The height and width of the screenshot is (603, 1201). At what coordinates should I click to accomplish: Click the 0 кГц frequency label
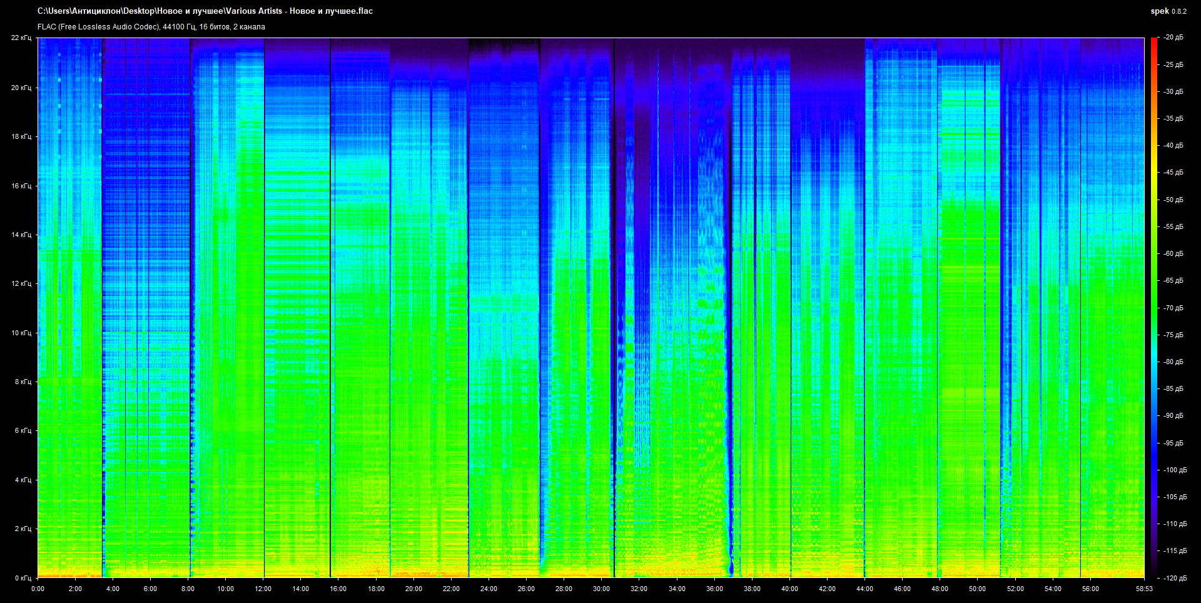[x=23, y=578]
